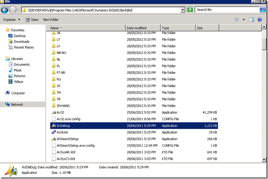Screen dimensions: 268x179
Task: Select the AxHLink application icon
Action: [54, 132]
